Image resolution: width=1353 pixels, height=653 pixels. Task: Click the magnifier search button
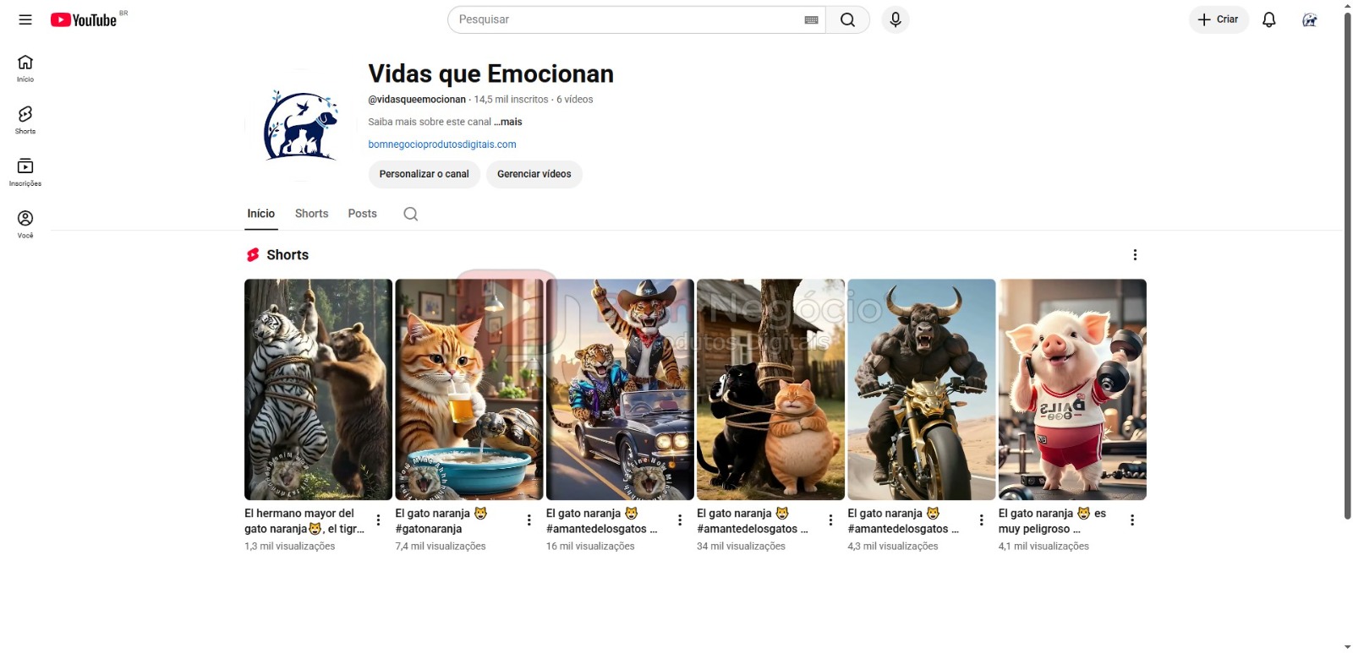point(847,19)
